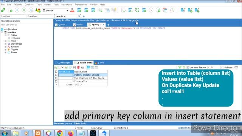Select the root@localhost tree node

pyautogui.click(x=11, y=29)
